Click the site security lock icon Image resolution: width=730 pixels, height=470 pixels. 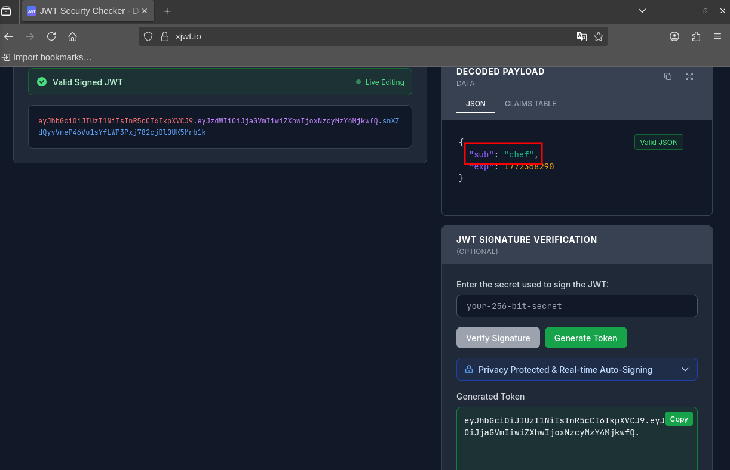165,36
